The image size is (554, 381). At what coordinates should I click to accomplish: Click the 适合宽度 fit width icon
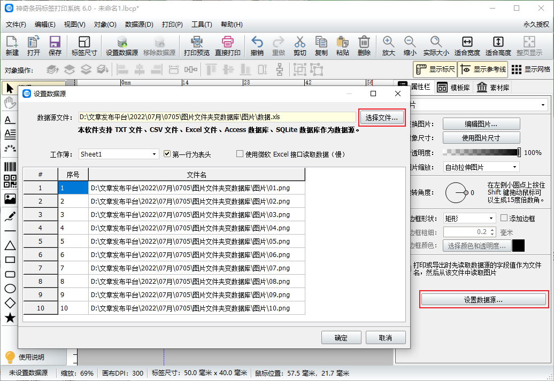click(x=467, y=46)
